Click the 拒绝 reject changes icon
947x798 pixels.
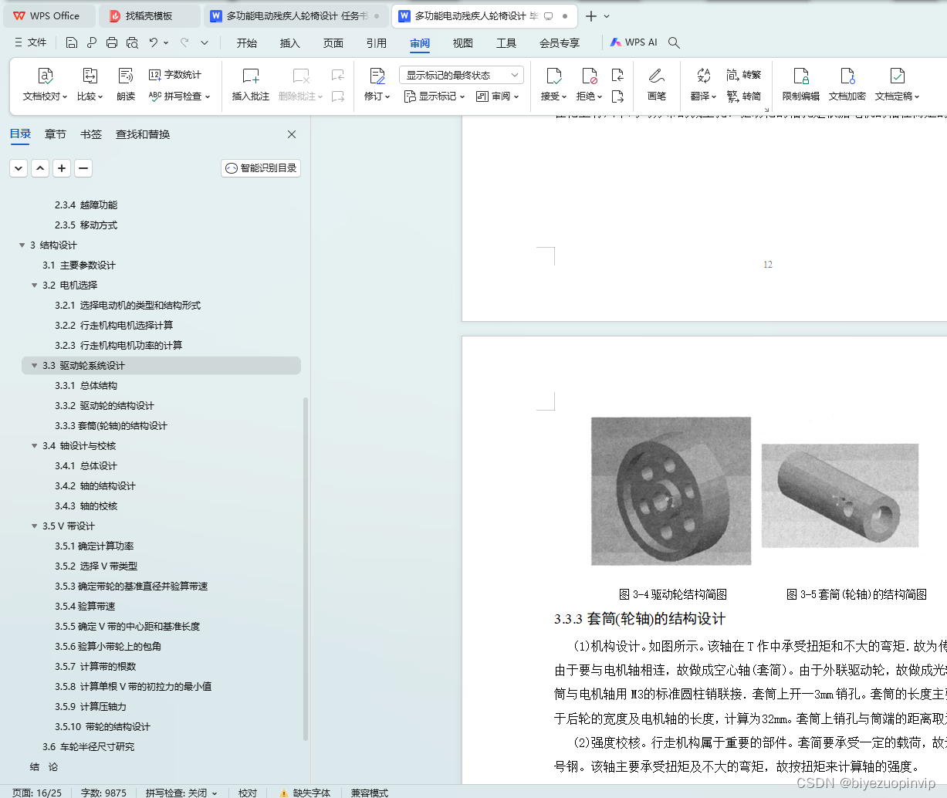590,76
